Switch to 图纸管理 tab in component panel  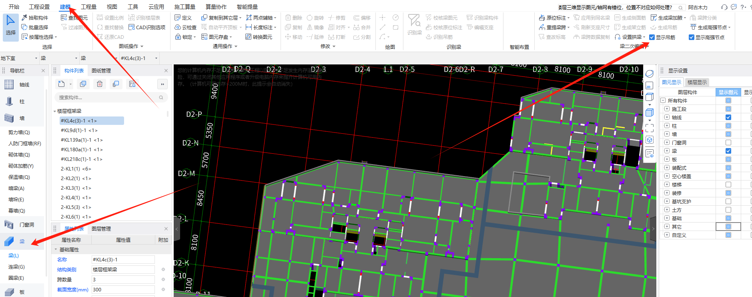pos(101,70)
